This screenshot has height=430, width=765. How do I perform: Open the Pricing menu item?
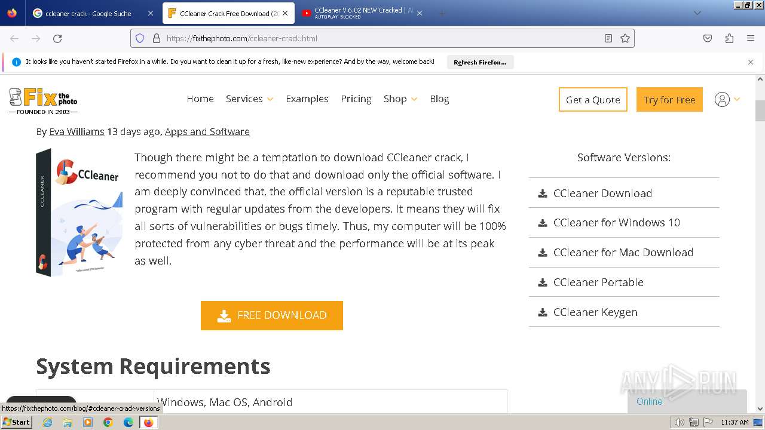pos(356,99)
